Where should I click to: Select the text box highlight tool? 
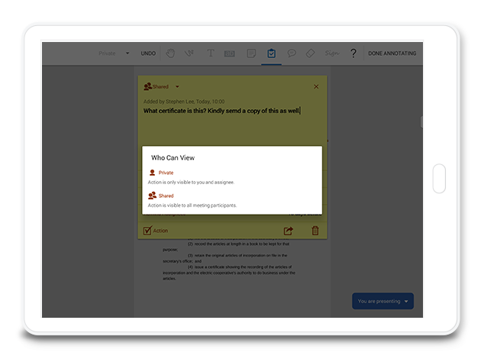230,53
